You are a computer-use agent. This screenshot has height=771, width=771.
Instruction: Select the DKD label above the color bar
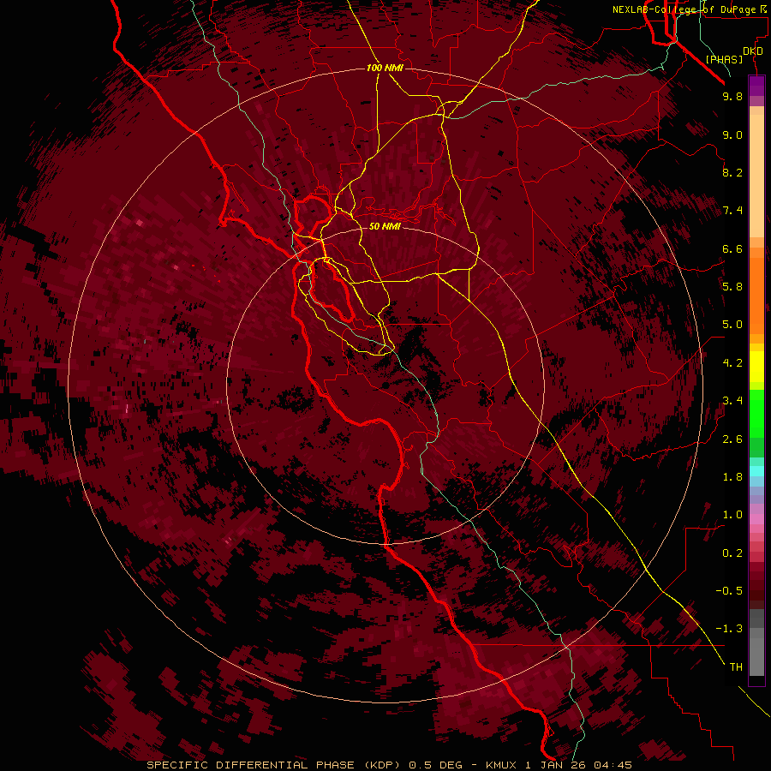click(752, 51)
